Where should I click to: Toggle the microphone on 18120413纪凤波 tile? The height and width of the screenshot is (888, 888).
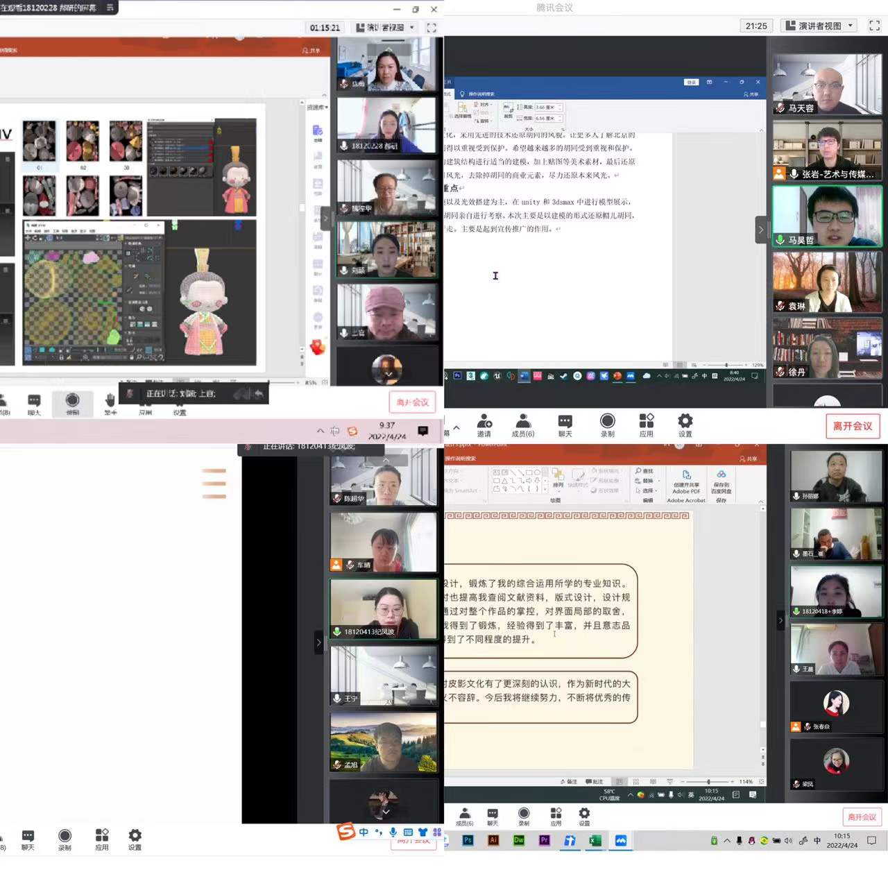tap(337, 632)
